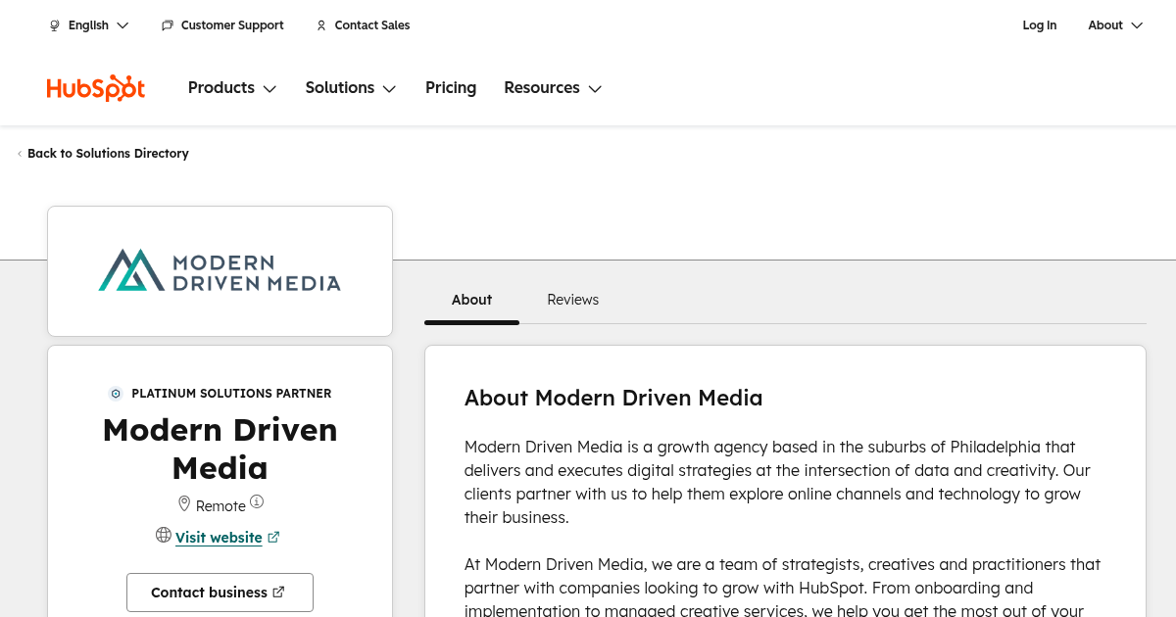This screenshot has width=1176, height=617.
Task: Click the back arrow before Solutions Directory
Action: click(x=20, y=154)
